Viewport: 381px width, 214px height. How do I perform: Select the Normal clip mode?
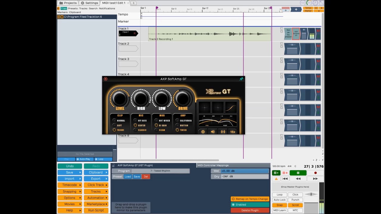tap(118, 121)
